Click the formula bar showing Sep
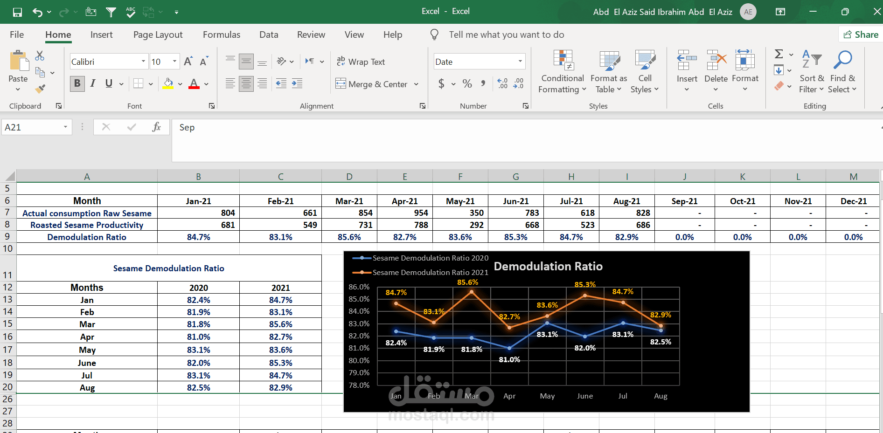 click(527, 140)
